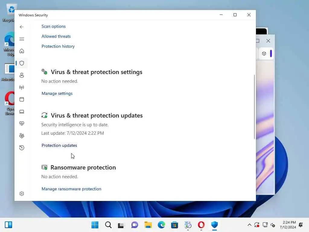Open Settings gear in Windows Security

22,194
